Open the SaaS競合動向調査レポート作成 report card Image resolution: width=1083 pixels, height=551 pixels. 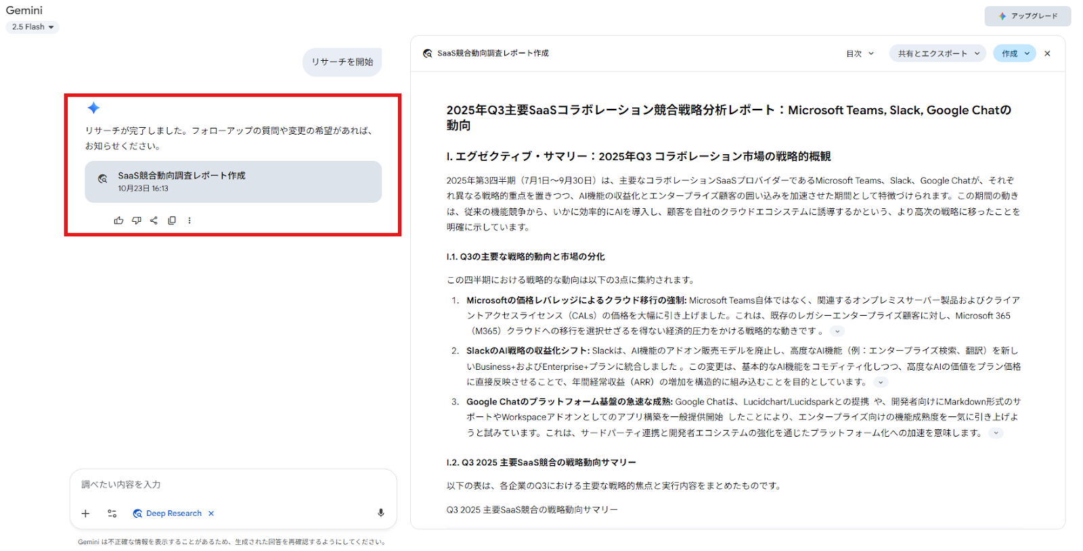233,182
